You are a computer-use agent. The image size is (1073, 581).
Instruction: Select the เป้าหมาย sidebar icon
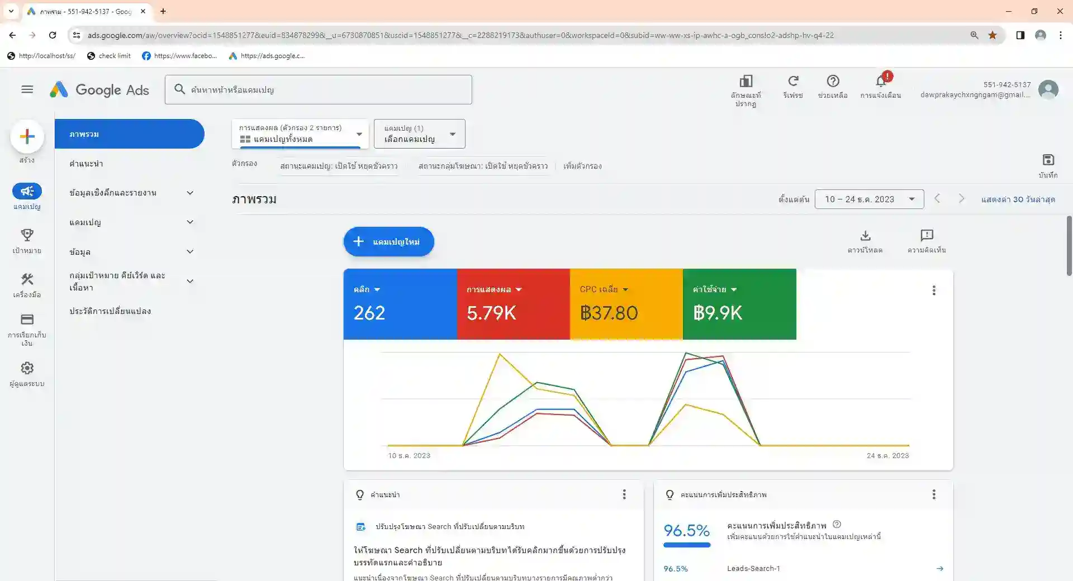[x=27, y=235]
